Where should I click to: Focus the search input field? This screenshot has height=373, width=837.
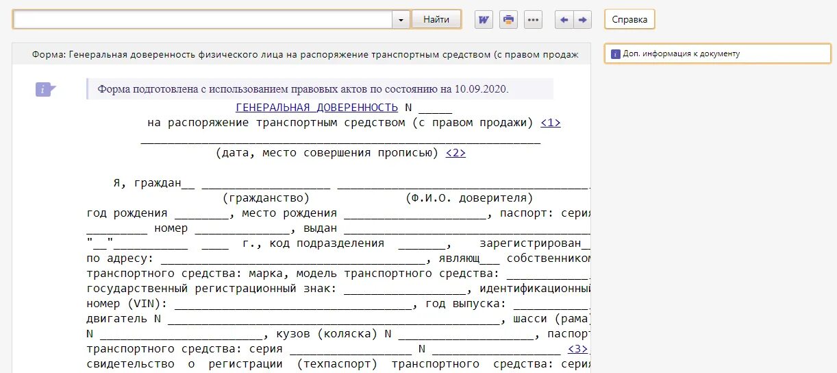coord(203,20)
